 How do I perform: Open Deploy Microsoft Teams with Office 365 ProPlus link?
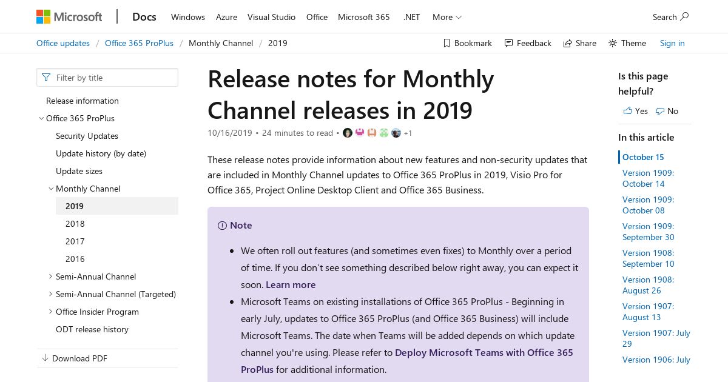pos(407,361)
